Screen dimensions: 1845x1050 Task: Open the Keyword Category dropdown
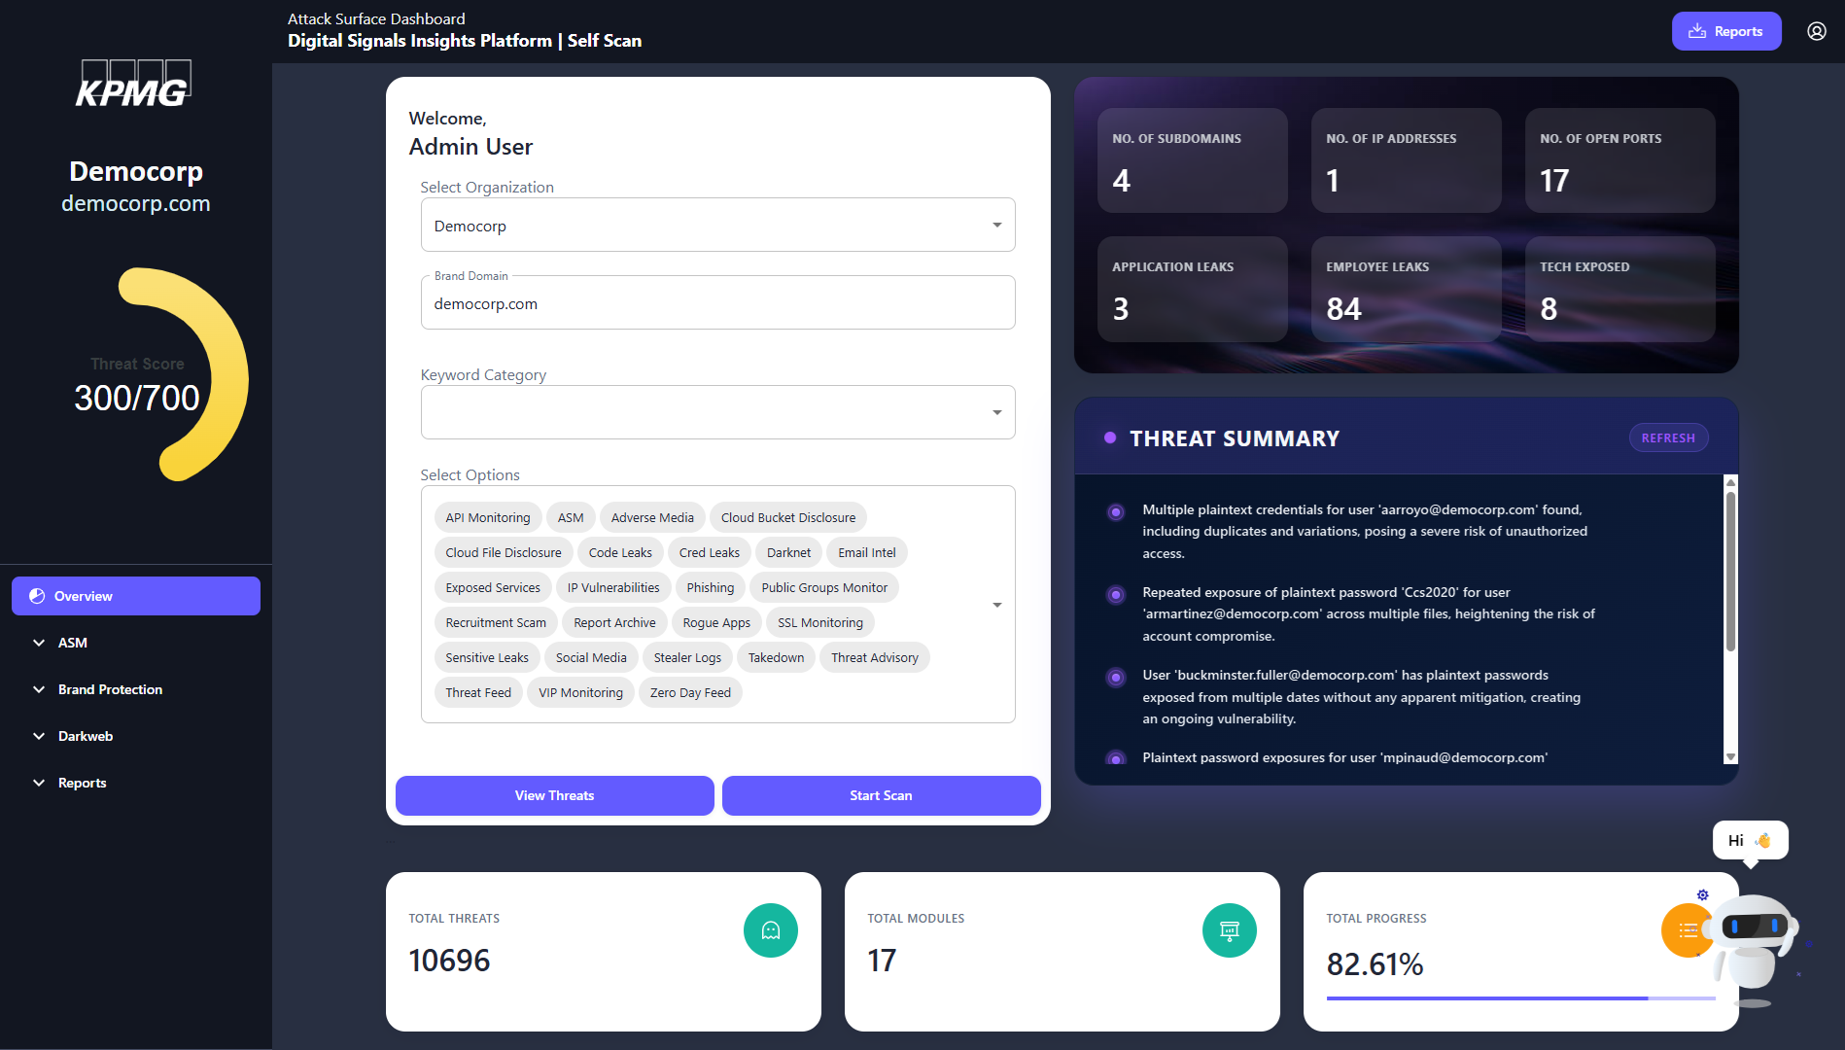coord(717,412)
